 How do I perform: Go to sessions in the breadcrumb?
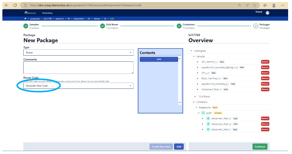point(59,19)
